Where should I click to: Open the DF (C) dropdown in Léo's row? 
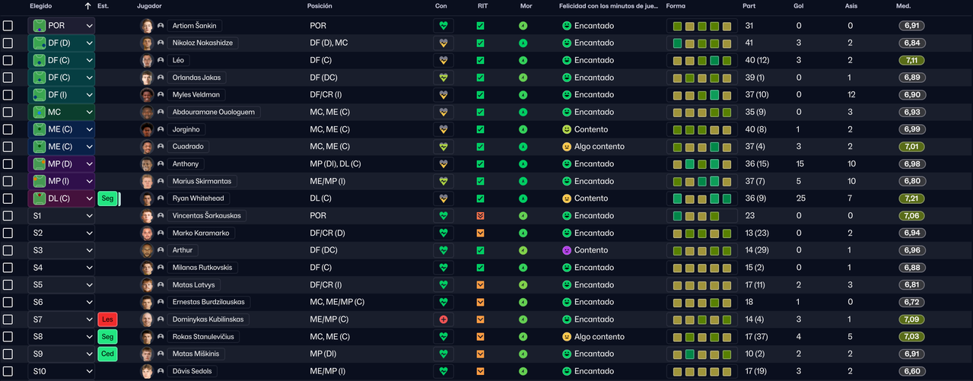62,60
